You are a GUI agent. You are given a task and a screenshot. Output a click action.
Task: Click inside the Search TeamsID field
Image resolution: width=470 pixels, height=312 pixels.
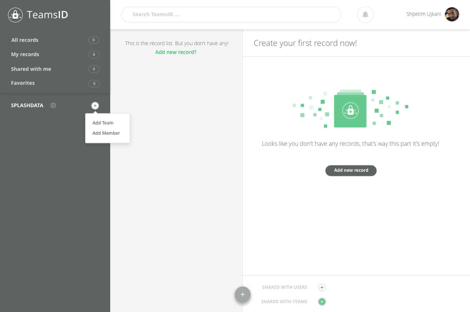[231, 15]
